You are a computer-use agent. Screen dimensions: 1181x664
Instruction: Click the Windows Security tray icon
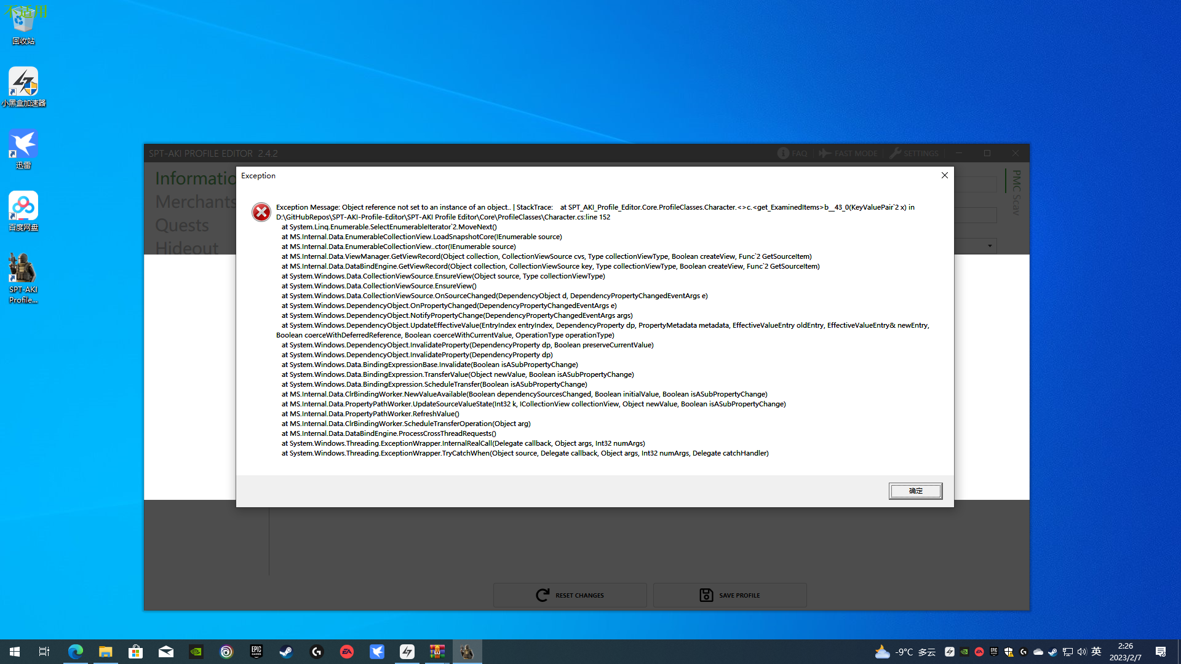click(1009, 652)
